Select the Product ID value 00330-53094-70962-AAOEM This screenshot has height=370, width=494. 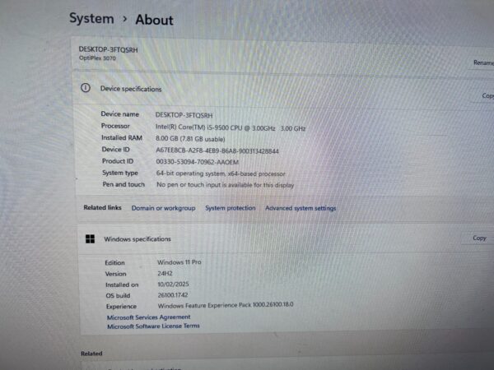pos(198,162)
